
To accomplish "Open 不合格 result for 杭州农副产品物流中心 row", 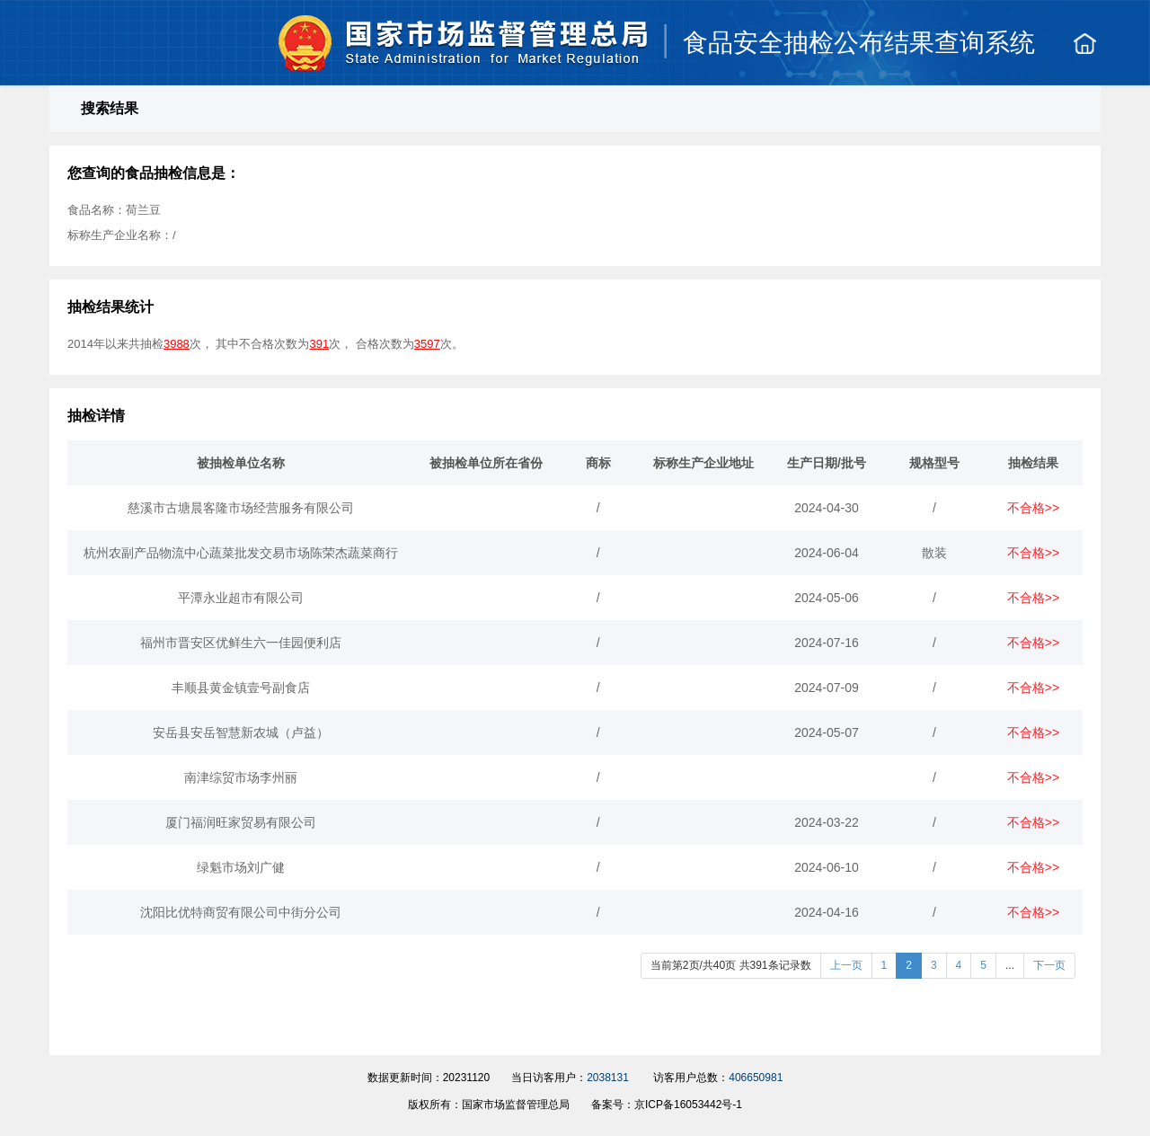I will [1033, 553].
